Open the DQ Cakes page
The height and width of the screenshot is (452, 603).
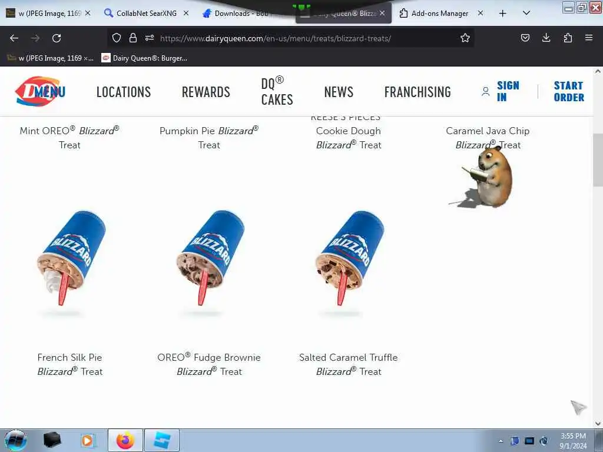tap(277, 91)
